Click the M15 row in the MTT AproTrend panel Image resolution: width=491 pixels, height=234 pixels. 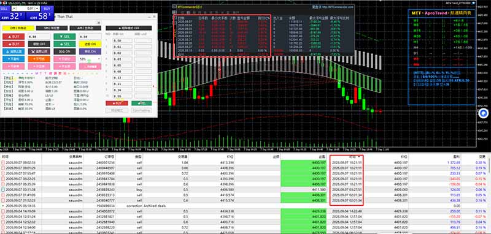(x=442, y=31)
